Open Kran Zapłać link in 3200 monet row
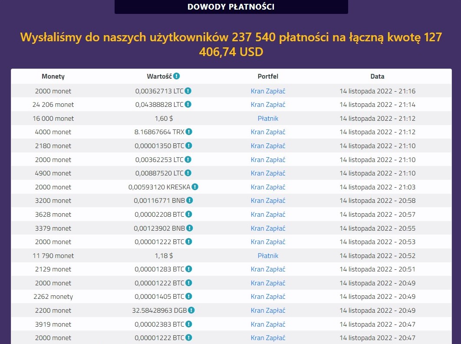This screenshot has width=461, height=344. (268, 201)
